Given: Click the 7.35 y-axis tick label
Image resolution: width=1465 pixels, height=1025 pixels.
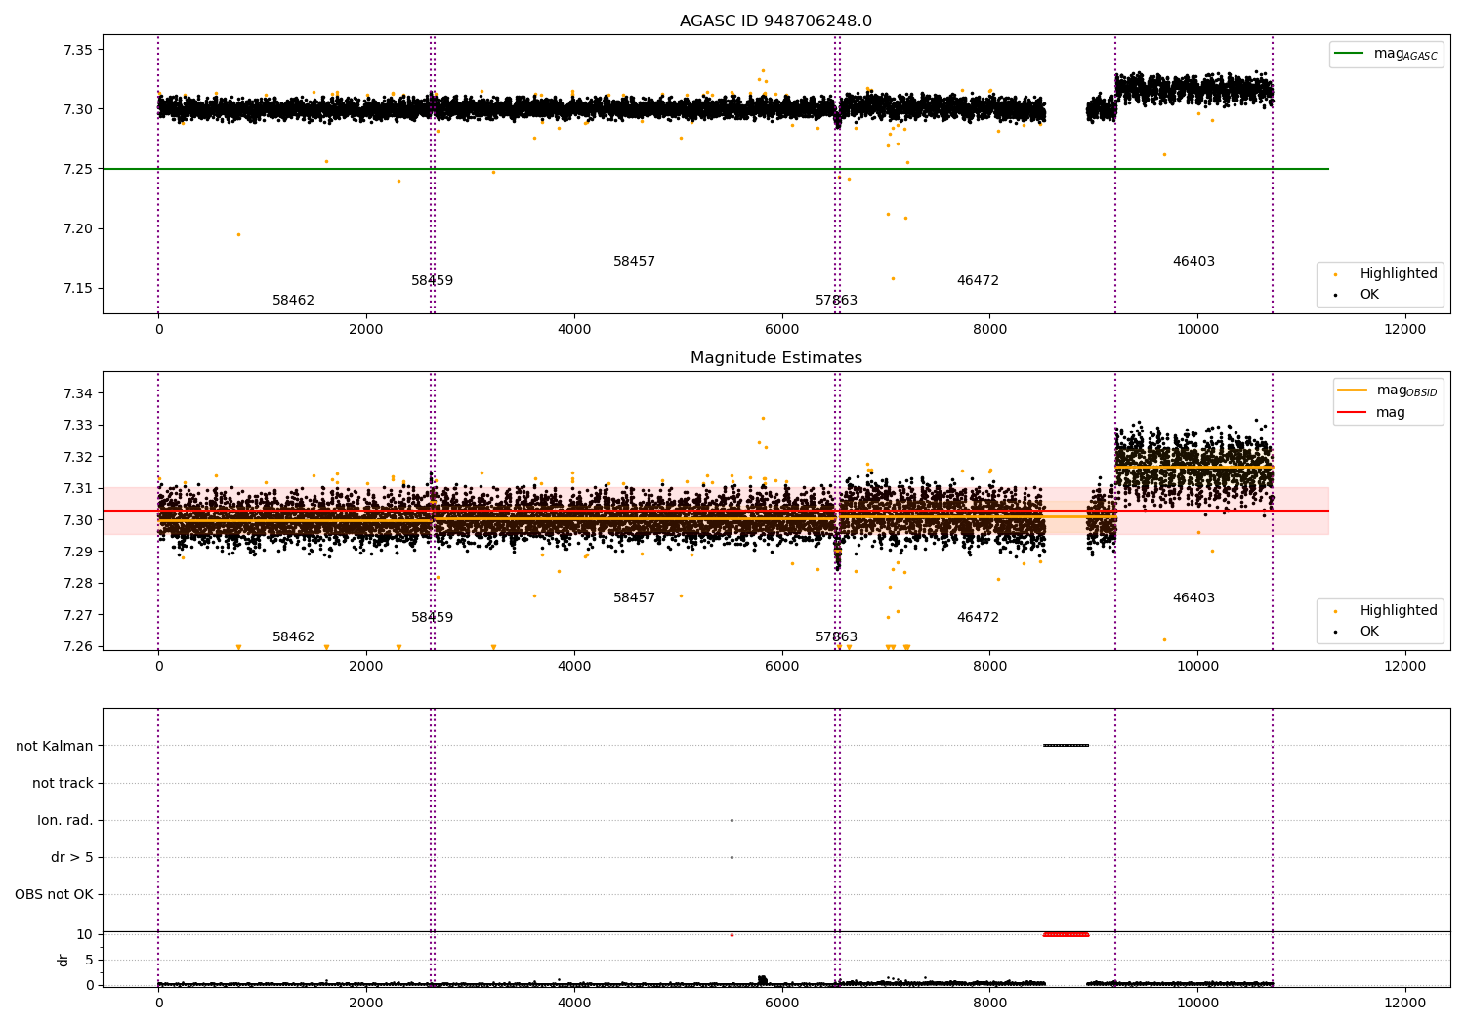Looking at the screenshot, I should tap(77, 50).
